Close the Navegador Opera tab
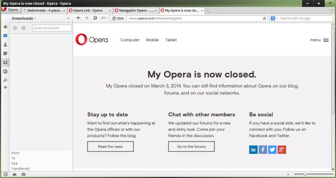This screenshot has width=336, height=178. [156, 11]
